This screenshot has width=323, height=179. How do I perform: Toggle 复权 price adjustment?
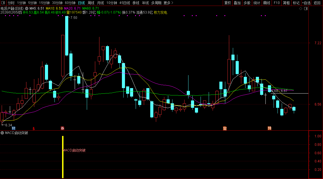tap(228, 3)
